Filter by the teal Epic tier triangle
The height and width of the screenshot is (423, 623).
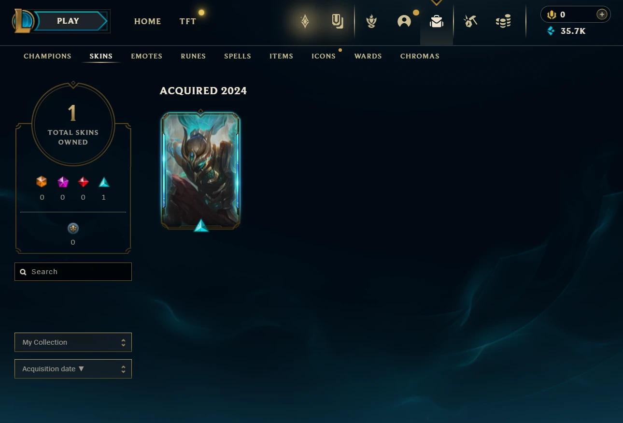[104, 182]
